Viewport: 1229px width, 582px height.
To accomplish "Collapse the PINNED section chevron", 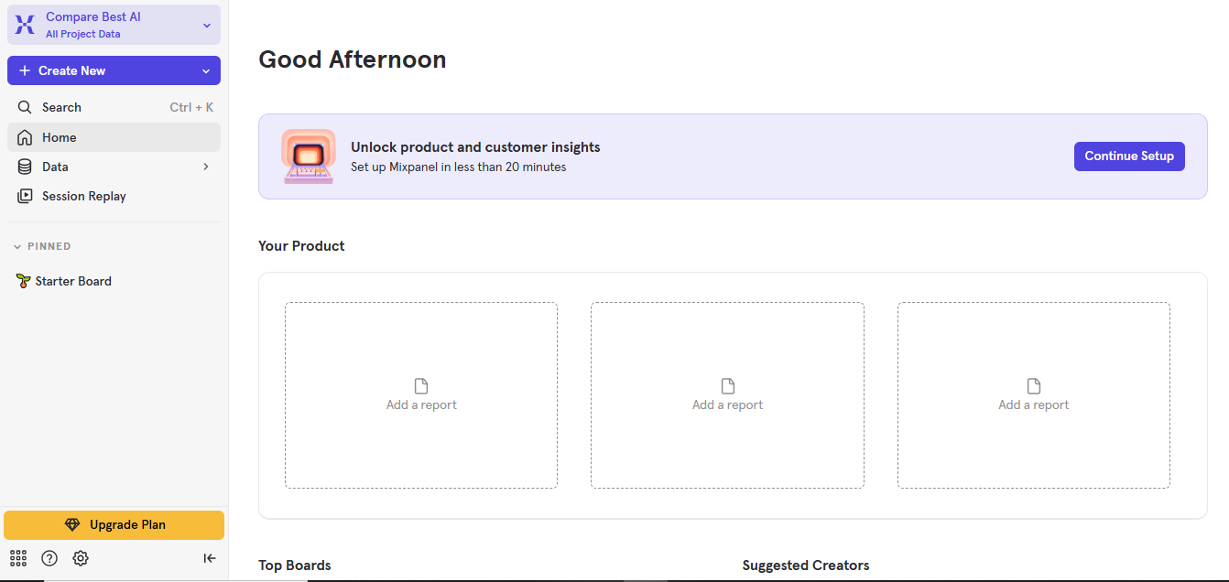I will (17, 246).
